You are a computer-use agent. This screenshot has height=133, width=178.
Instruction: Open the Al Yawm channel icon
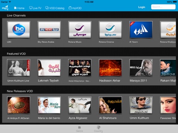141,30
